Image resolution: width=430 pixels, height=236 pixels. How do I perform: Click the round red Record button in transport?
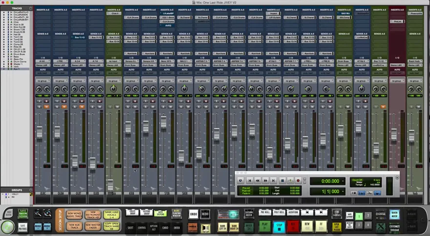(298, 180)
